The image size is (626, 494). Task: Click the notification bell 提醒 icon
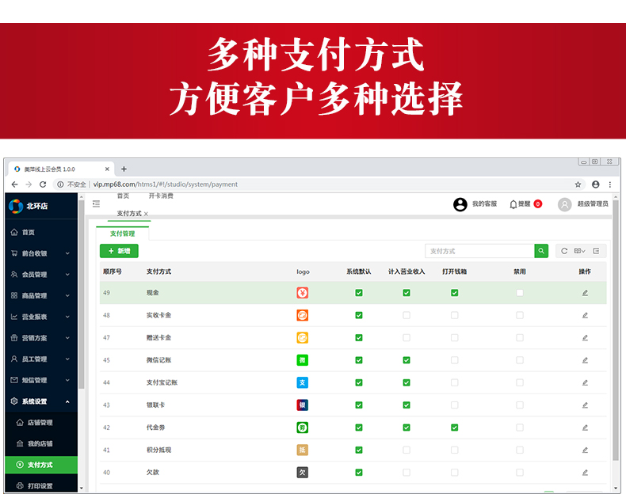[x=513, y=204]
